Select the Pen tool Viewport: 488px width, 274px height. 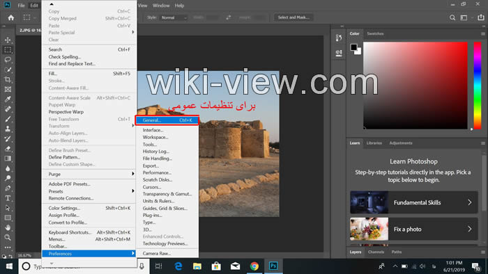[x=8, y=188]
